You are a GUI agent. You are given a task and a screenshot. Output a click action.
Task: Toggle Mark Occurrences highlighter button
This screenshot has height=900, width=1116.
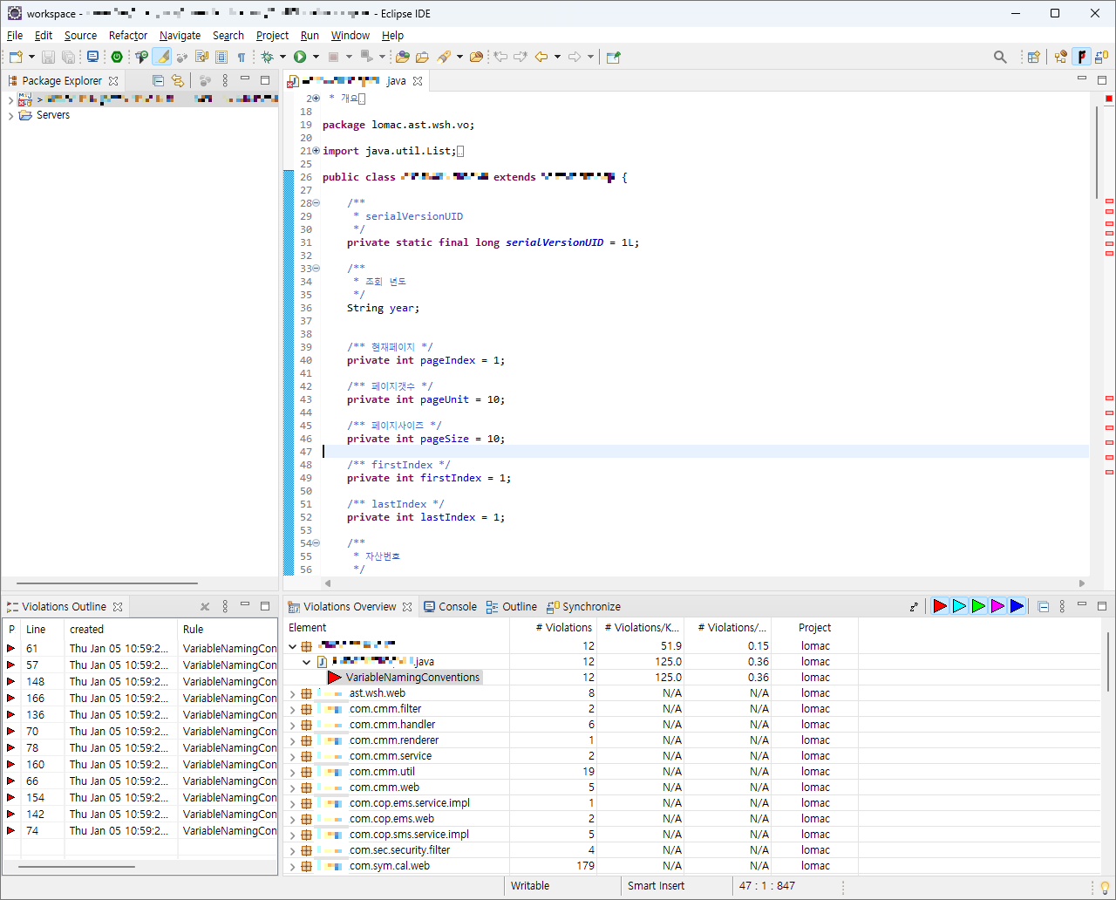[x=162, y=57]
